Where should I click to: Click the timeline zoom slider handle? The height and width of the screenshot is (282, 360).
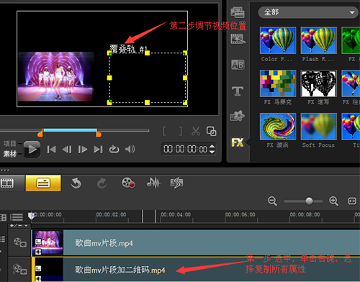pos(309,201)
